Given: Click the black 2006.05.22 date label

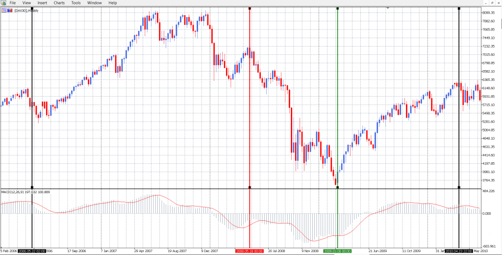Looking at the screenshot, I should (x=32, y=251).
